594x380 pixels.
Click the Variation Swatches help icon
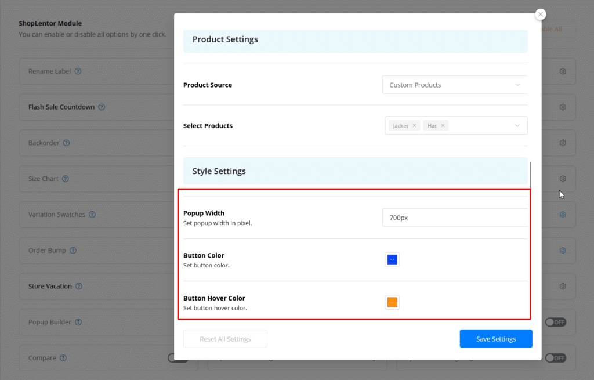click(92, 215)
